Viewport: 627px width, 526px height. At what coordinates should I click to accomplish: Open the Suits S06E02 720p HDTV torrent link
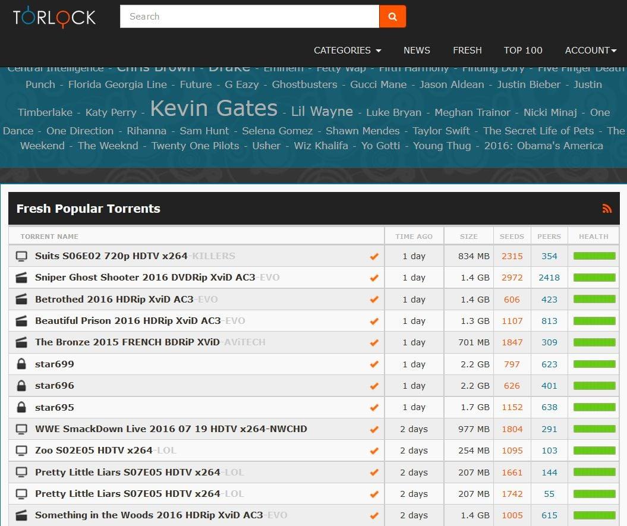pos(135,256)
